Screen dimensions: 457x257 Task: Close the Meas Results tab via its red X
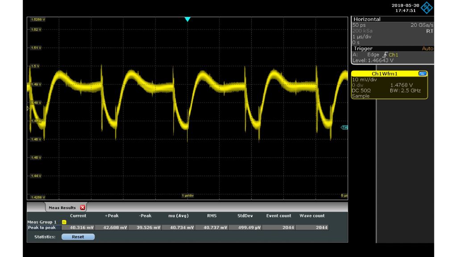point(82,207)
